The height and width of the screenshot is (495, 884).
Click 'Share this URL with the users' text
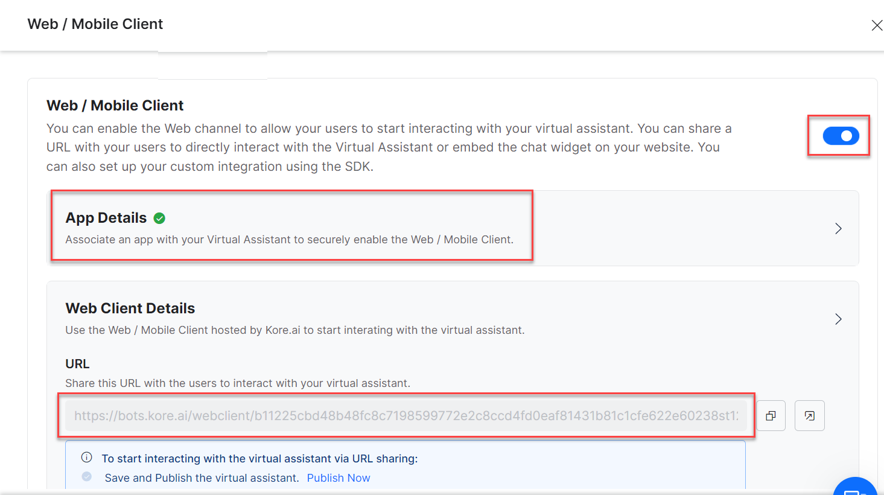click(x=238, y=383)
